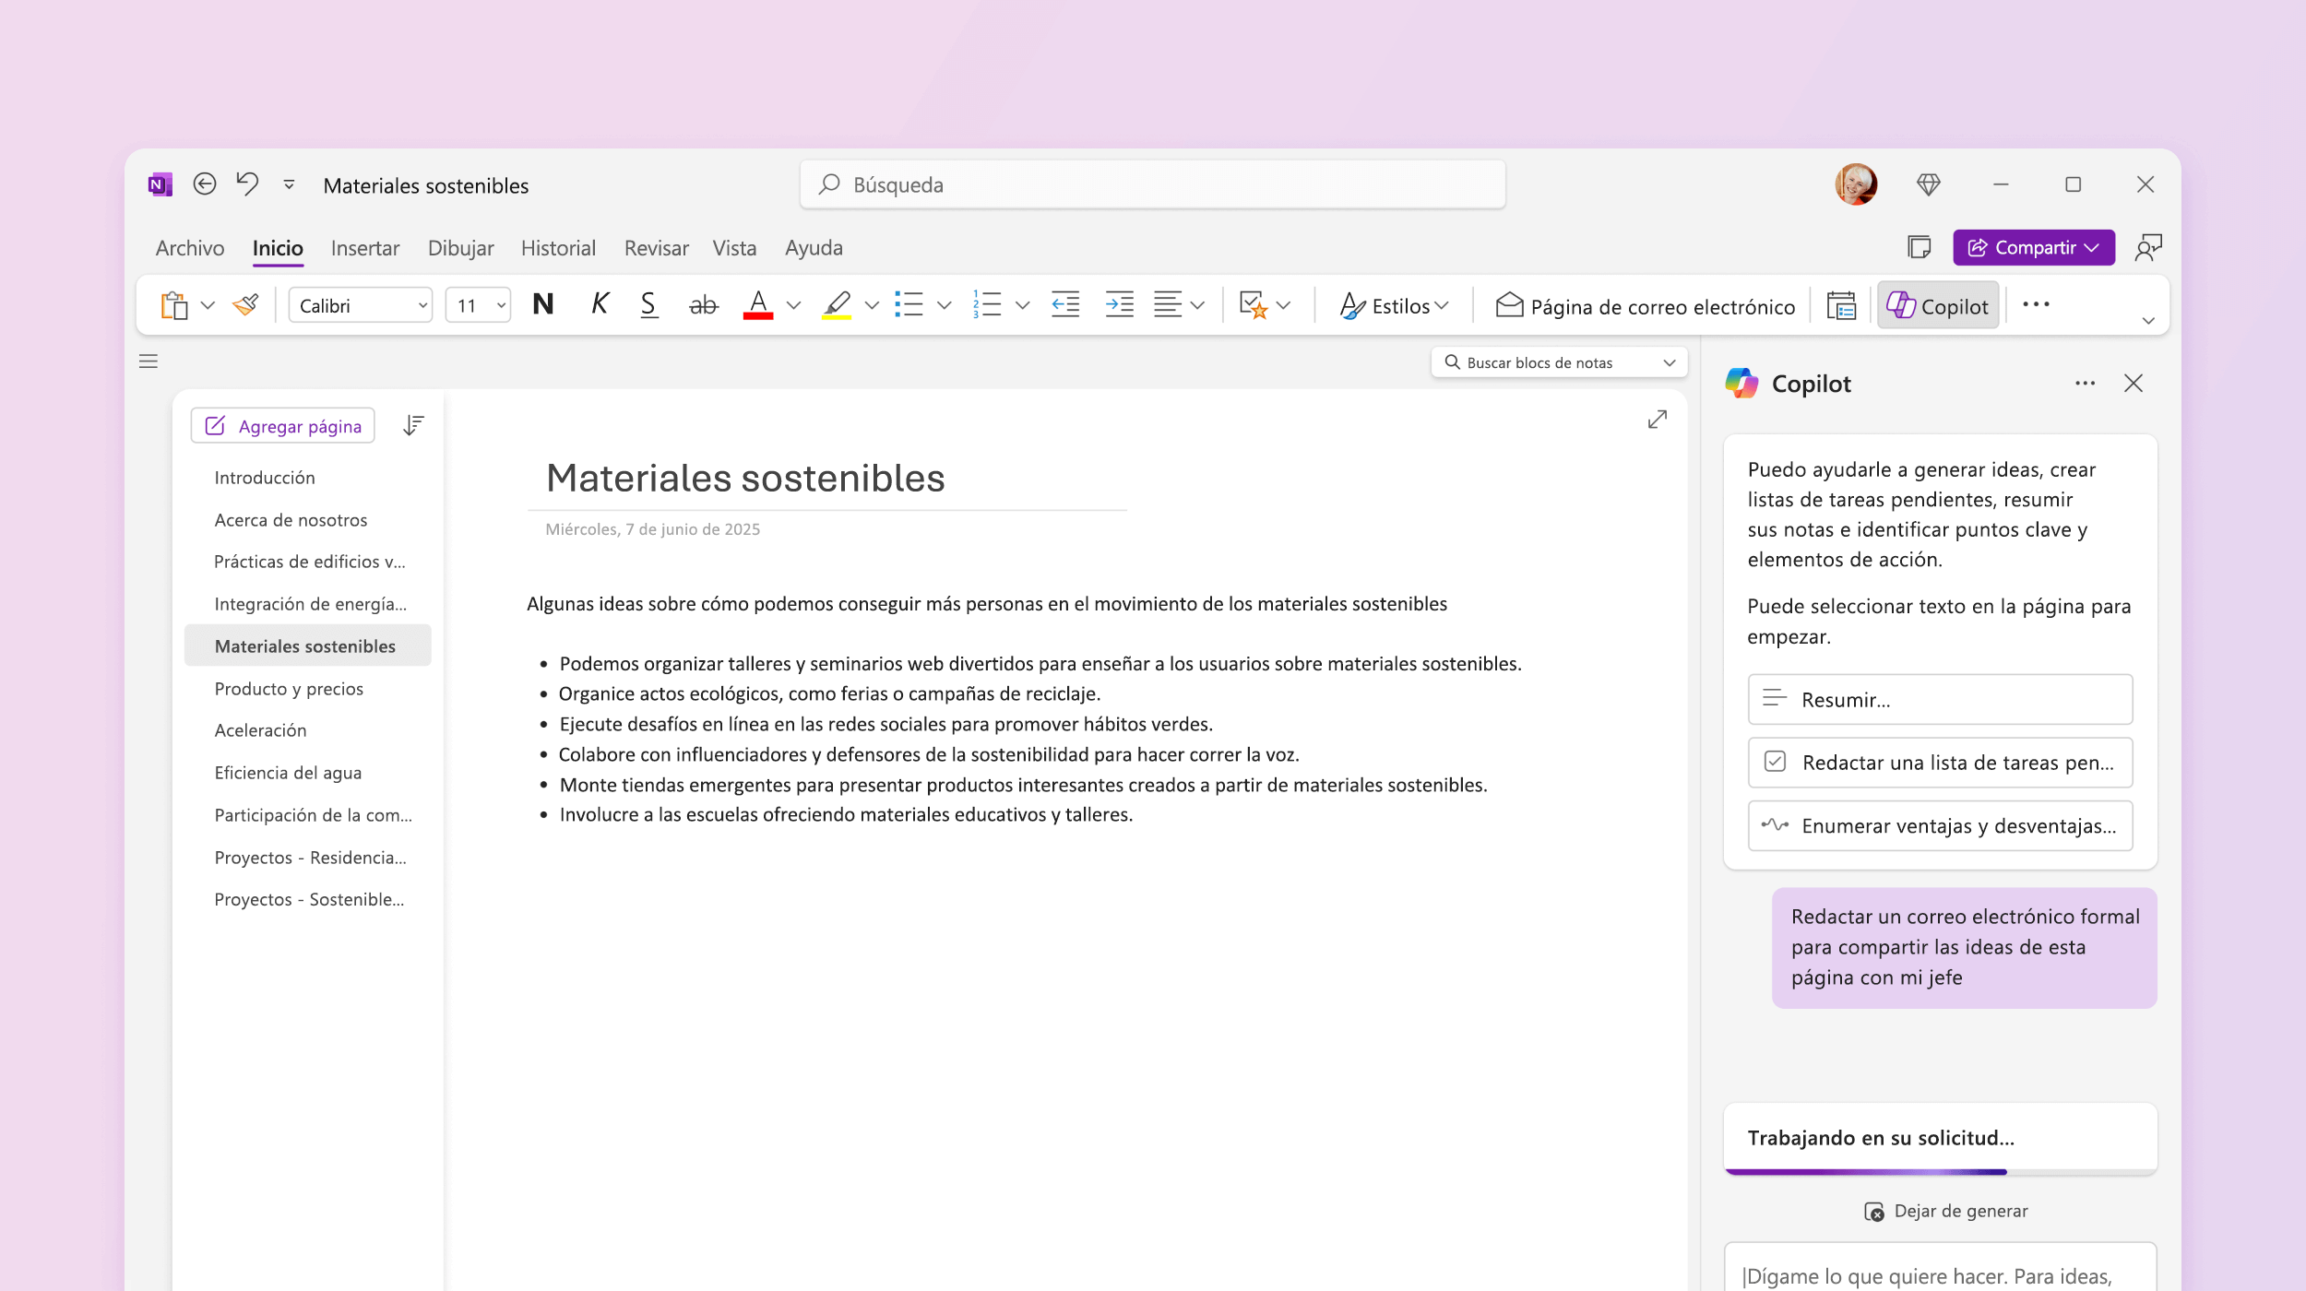Expand the bullet styles arrow
This screenshot has height=1291, width=2306.
tap(944, 305)
